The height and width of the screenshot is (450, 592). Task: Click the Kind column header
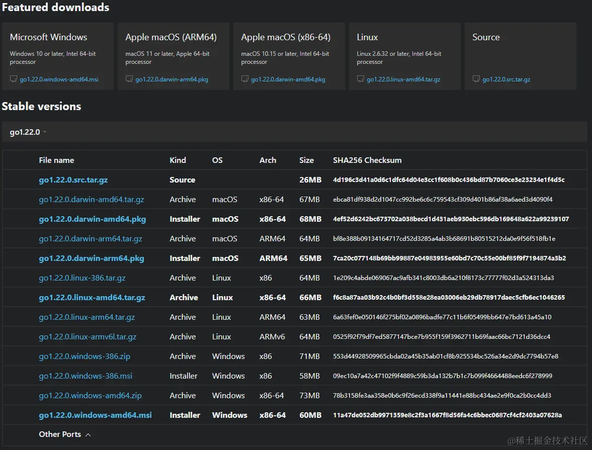(178, 160)
